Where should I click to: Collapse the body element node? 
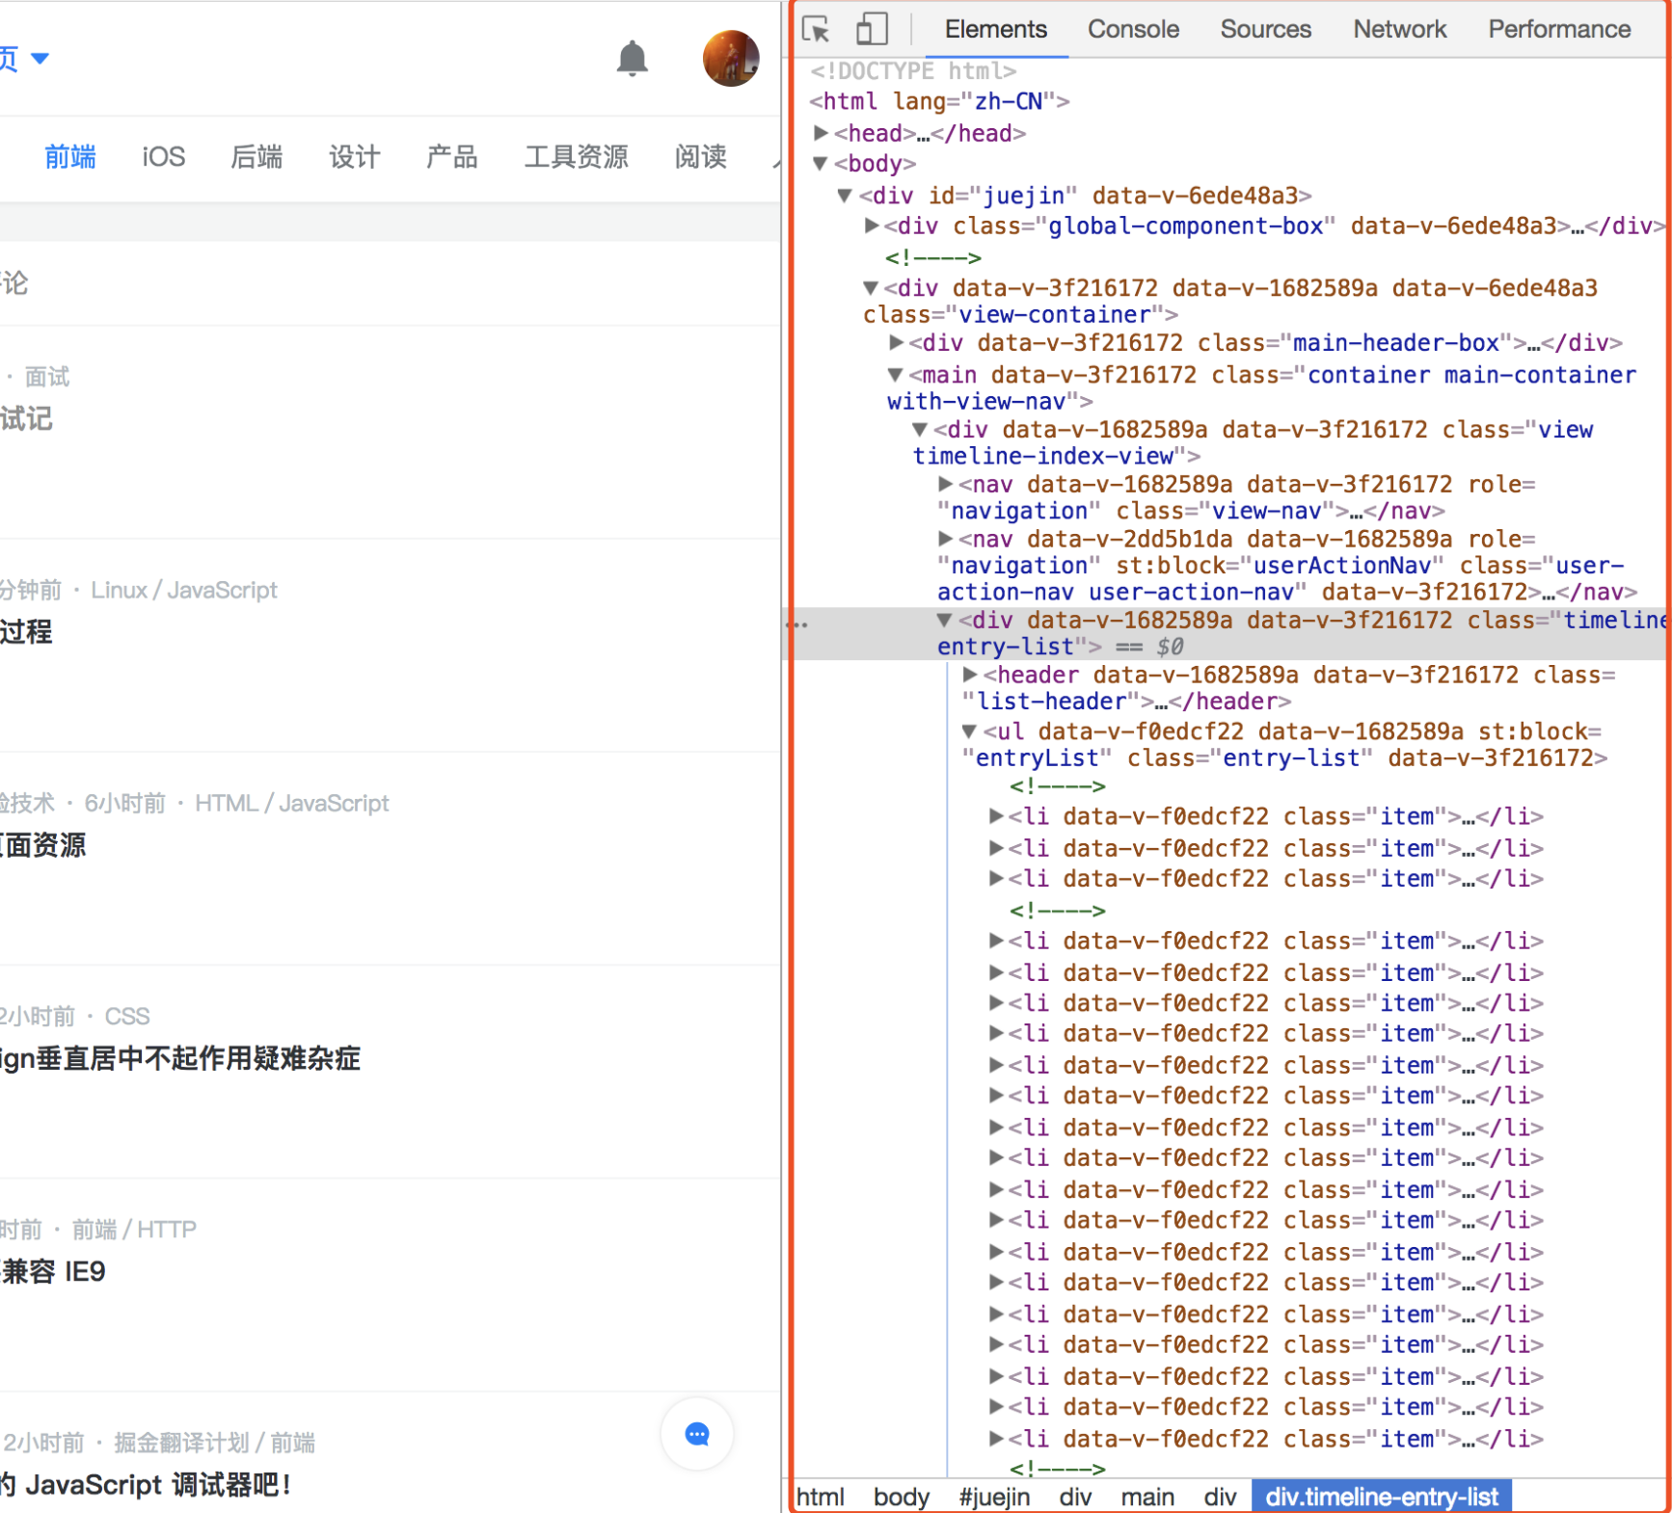(821, 164)
